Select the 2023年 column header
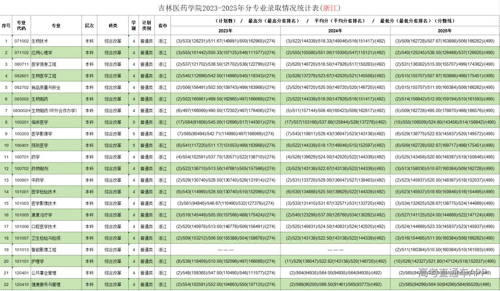Image resolution: width=500 pixels, height=291 pixels. point(225,31)
